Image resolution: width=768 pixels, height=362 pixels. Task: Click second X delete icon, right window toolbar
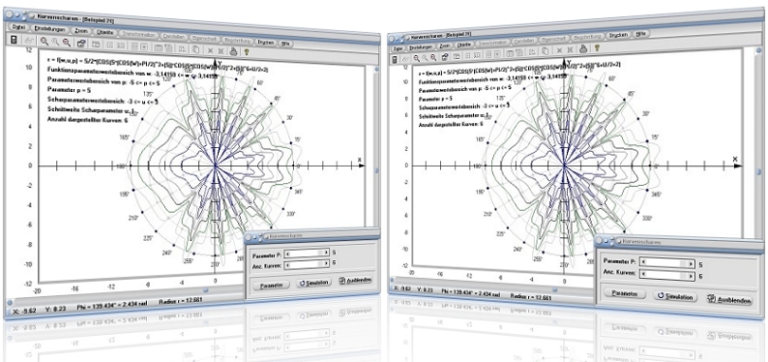coord(570,50)
